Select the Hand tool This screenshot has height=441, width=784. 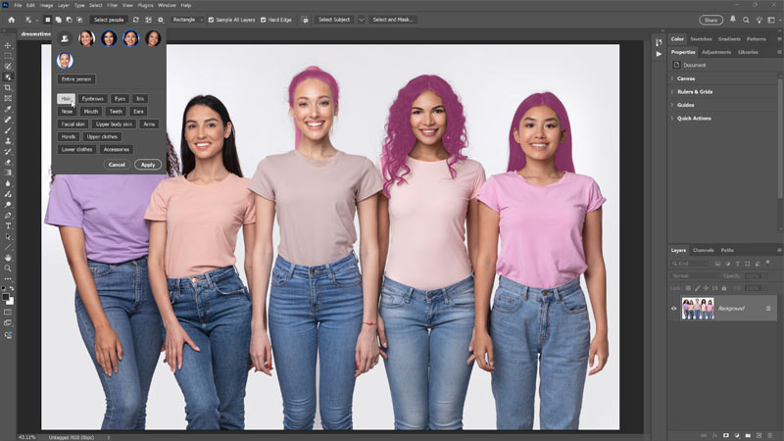pyautogui.click(x=8, y=258)
